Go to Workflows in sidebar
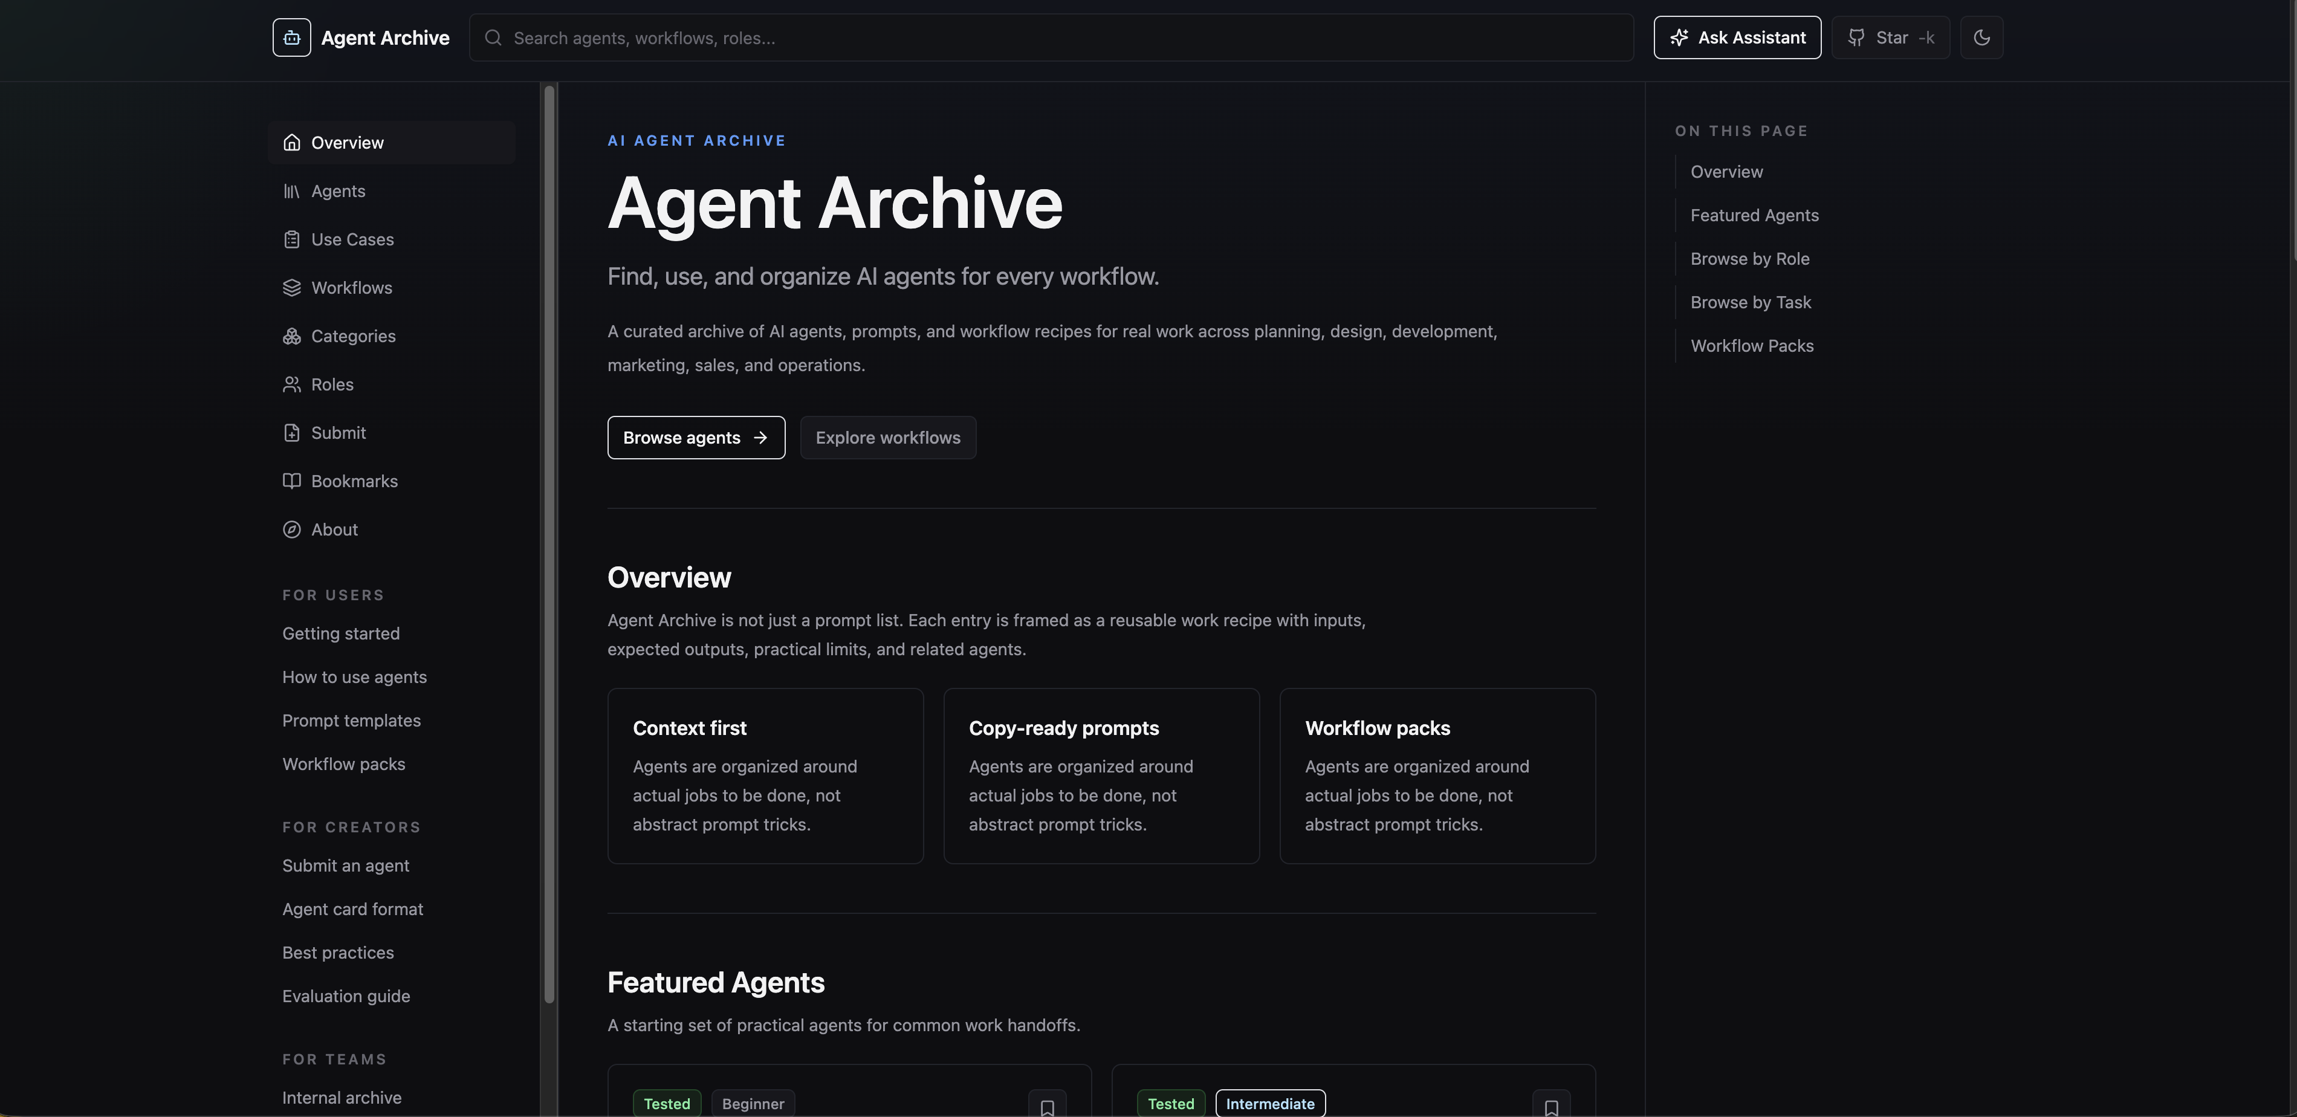This screenshot has height=1117, width=2297. [x=392, y=287]
